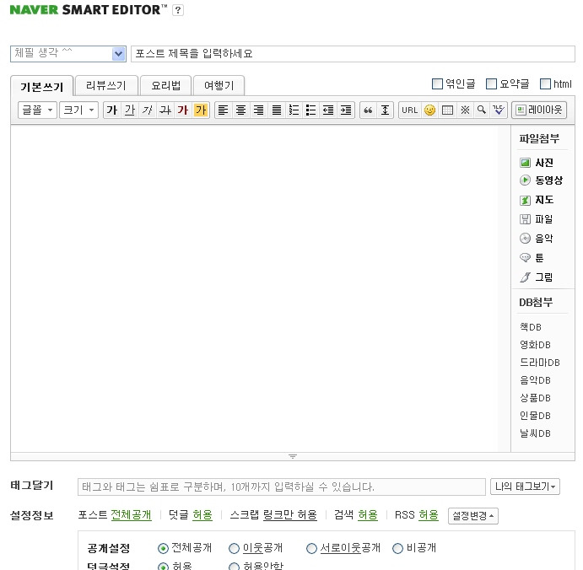Select the 비공개 radio option

(x=398, y=548)
